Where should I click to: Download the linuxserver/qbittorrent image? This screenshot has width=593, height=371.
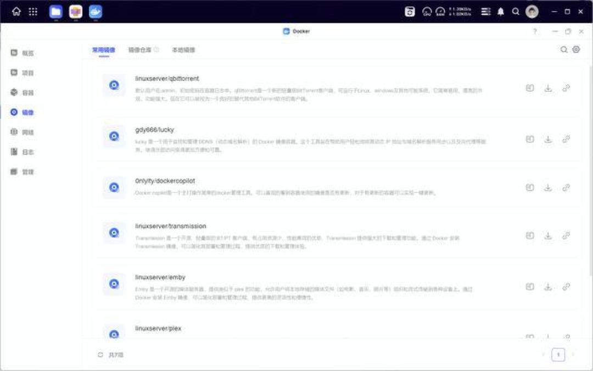coord(548,87)
